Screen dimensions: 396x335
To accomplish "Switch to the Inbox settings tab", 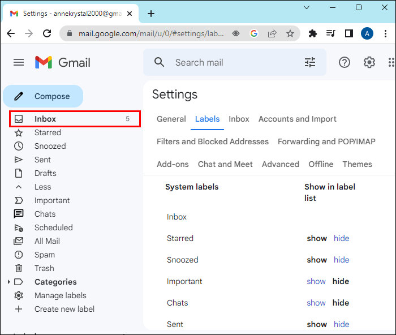I will pyautogui.click(x=239, y=119).
